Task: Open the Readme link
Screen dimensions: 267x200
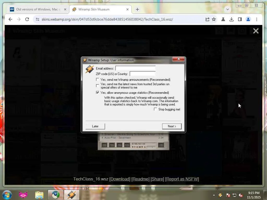Action: pyautogui.click(x=141, y=179)
